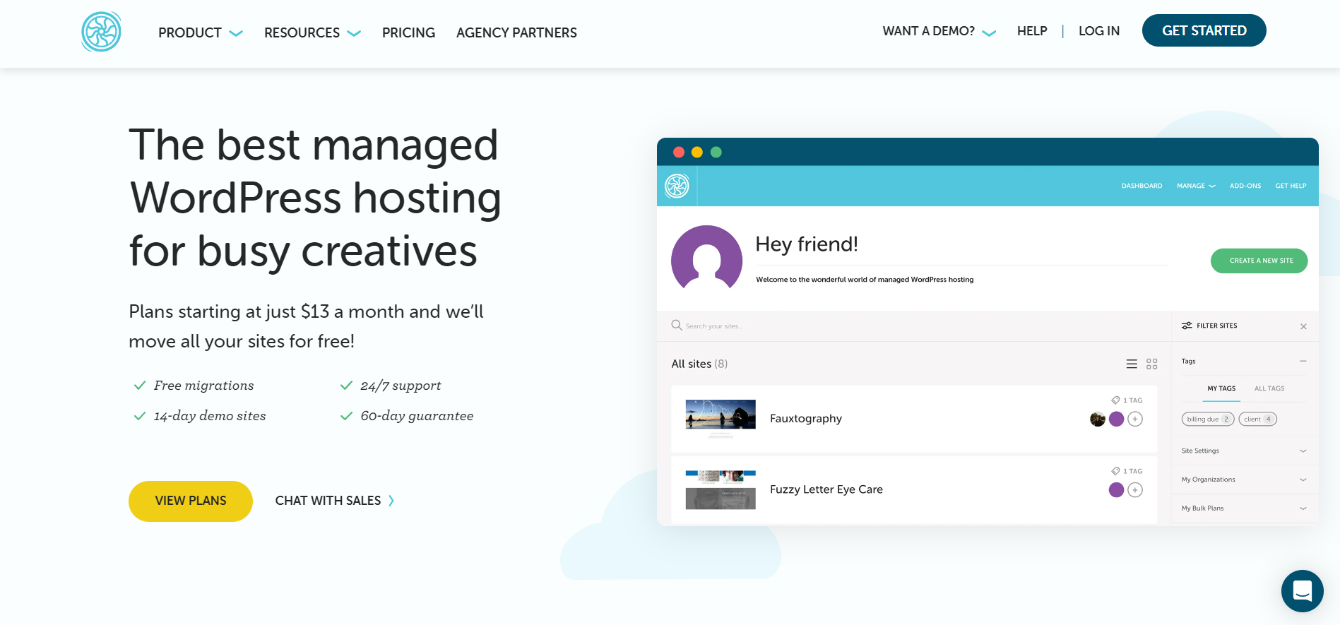Image resolution: width=1340 pixels, height=625 pixels.
Task: Click the Fauxtography tag icon
Action: pos(1115,400)
